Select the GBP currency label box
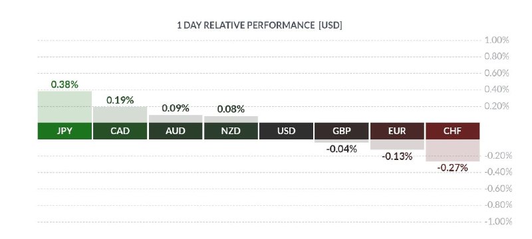This screenshot has width=532, height=239. pos(342,131)
